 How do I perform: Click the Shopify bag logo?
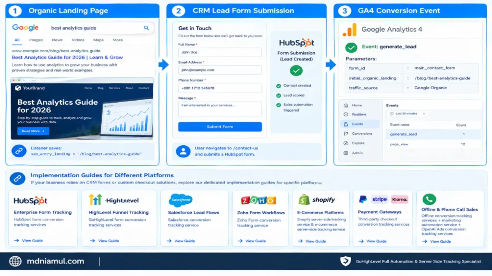coord(304,200)
